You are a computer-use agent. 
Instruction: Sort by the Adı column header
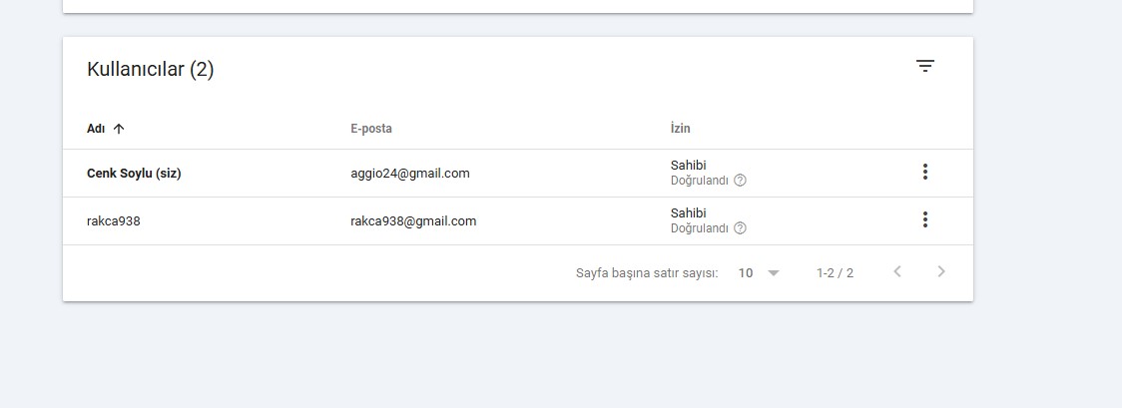coord(96,129)
